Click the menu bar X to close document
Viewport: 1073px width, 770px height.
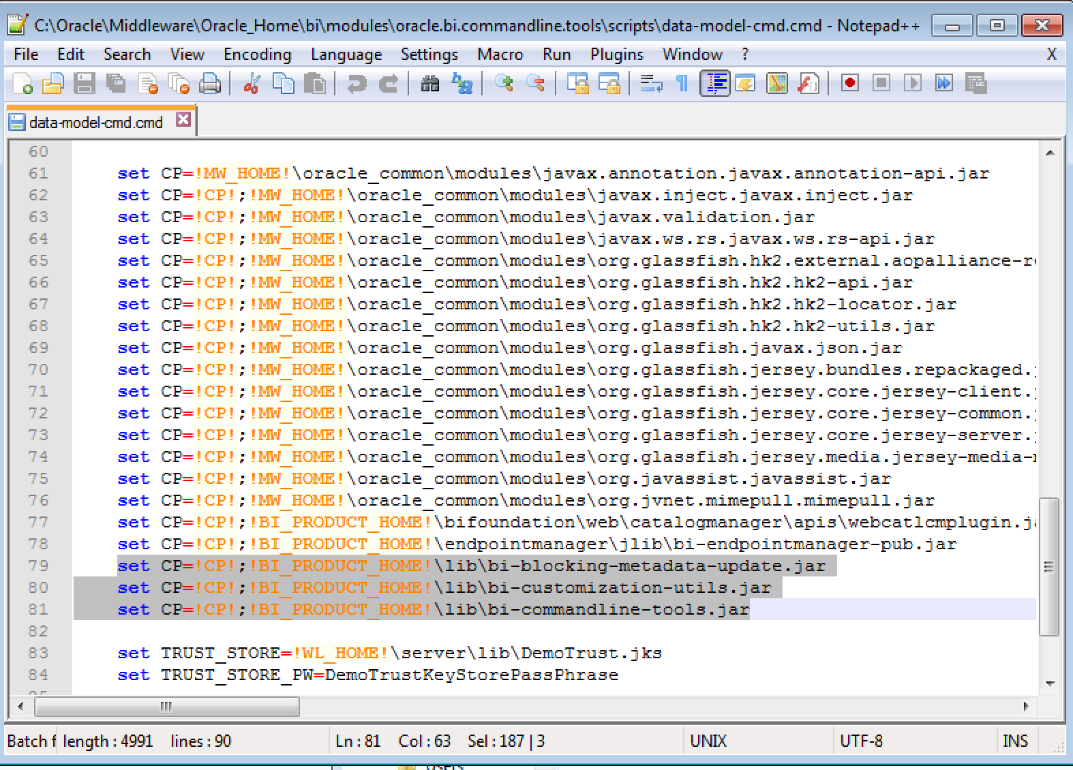1052,55
